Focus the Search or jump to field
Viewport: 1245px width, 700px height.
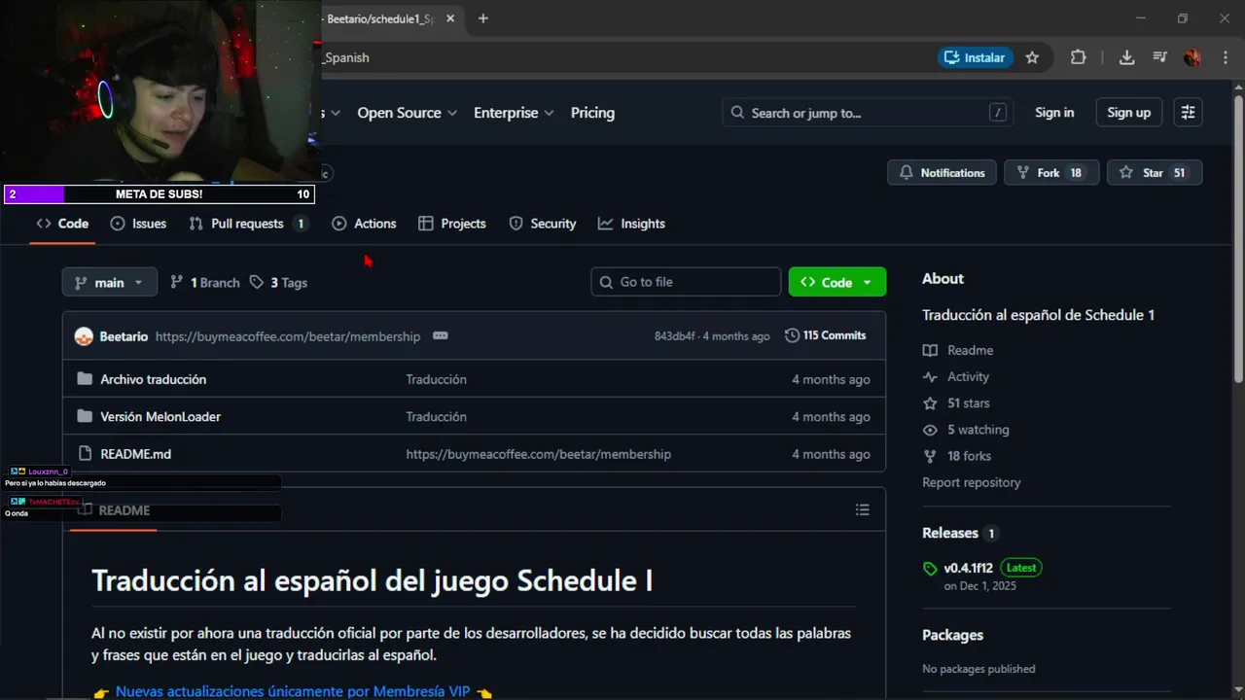(x=868, y=113)
